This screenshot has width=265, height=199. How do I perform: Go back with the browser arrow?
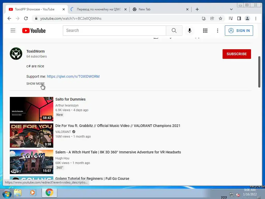9,18
